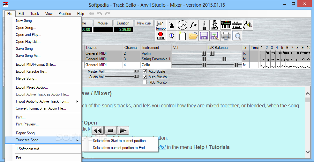Click the Cello track fx cell
The height and width of the screenshot is (162, 314).
coord(245,65)
